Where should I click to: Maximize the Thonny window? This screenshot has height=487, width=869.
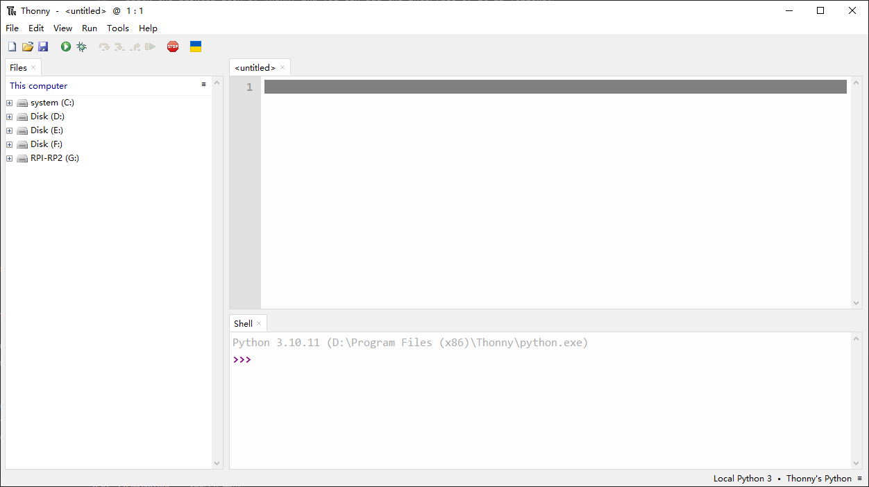[820, 10]
